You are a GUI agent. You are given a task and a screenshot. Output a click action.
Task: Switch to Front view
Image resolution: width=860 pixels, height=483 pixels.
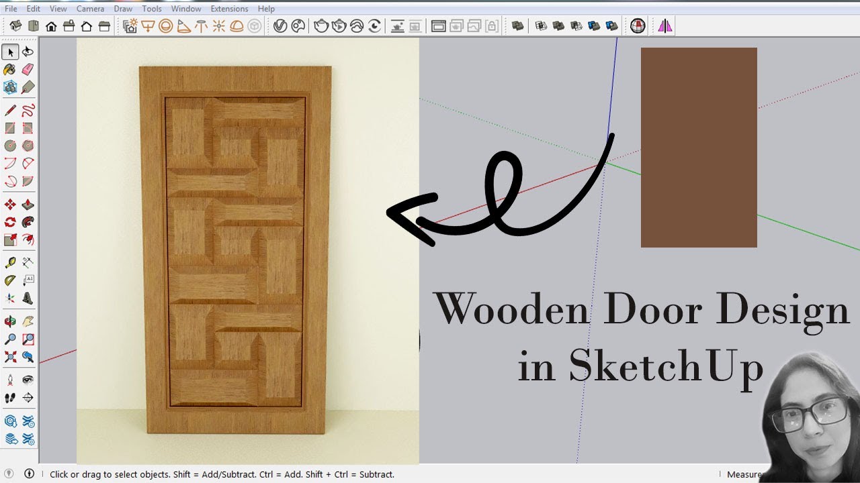point(51,26)
